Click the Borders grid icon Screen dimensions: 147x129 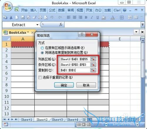[122, 18]
